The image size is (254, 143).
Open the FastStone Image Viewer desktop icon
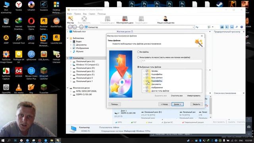[x=6, y=57]
